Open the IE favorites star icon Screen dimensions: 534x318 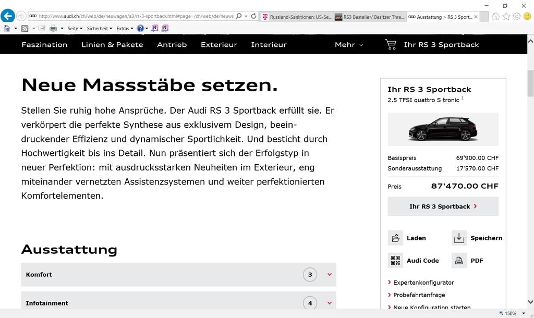(506, 16)
